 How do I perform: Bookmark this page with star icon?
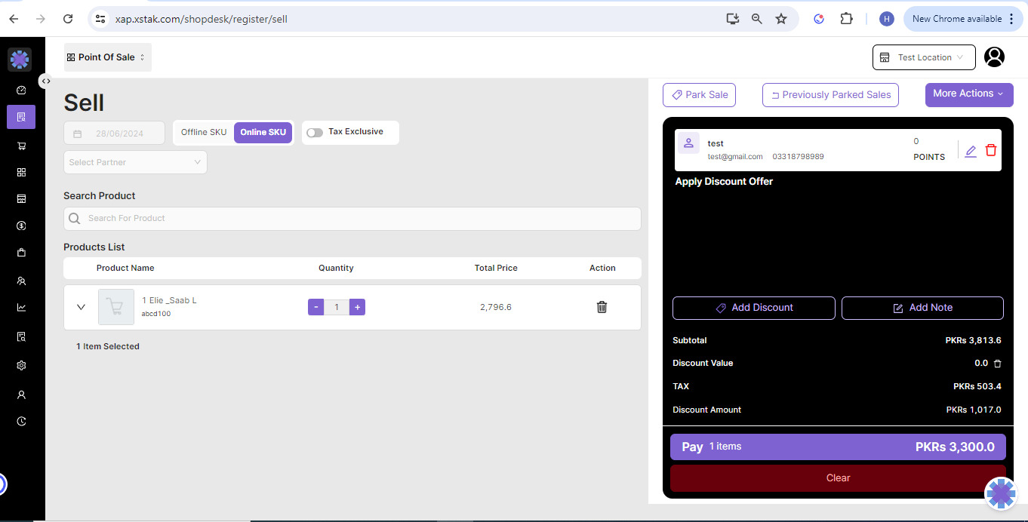(x=781, y=19)
